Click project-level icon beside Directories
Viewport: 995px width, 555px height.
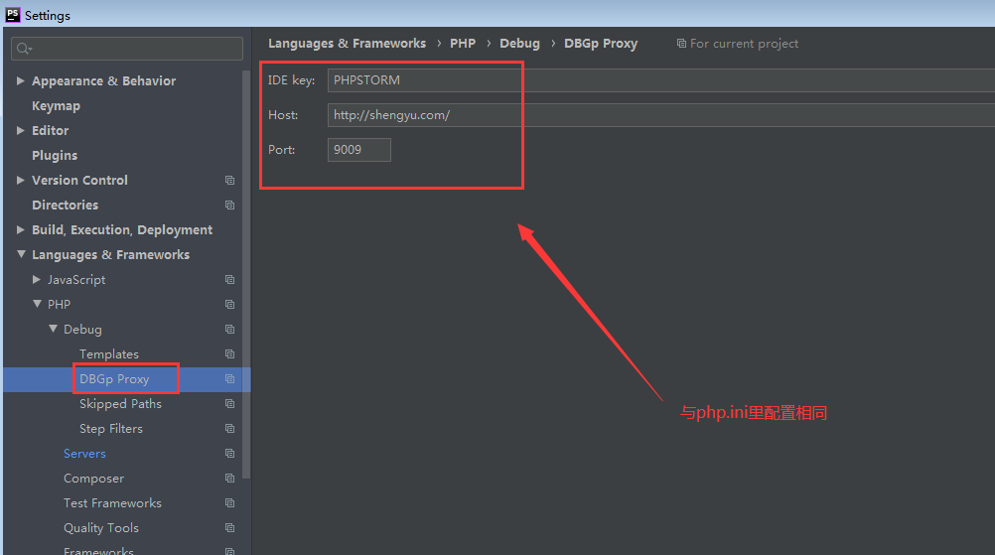[x=229, y=206]
